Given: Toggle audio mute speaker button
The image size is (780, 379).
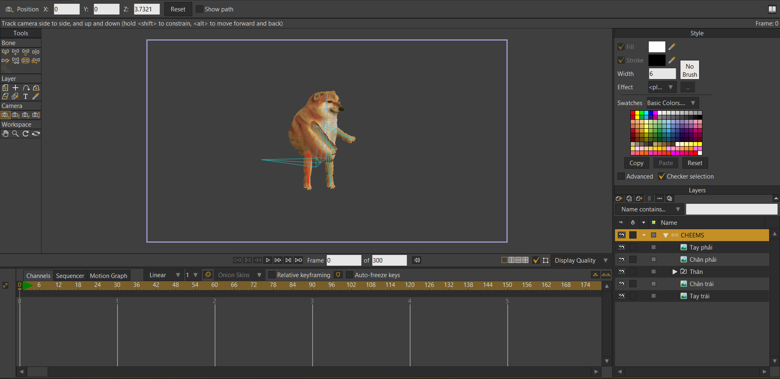Looking at the screenshot, I should coord(417,260).
